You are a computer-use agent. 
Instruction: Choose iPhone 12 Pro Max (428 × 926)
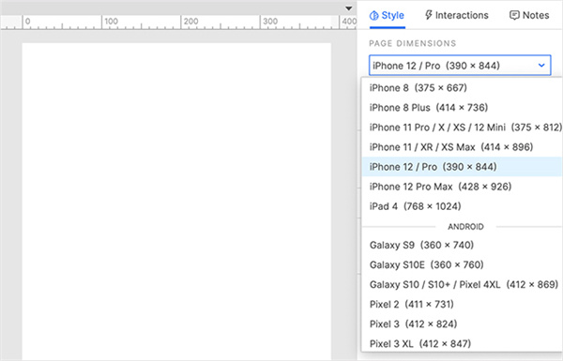point(462,187)
